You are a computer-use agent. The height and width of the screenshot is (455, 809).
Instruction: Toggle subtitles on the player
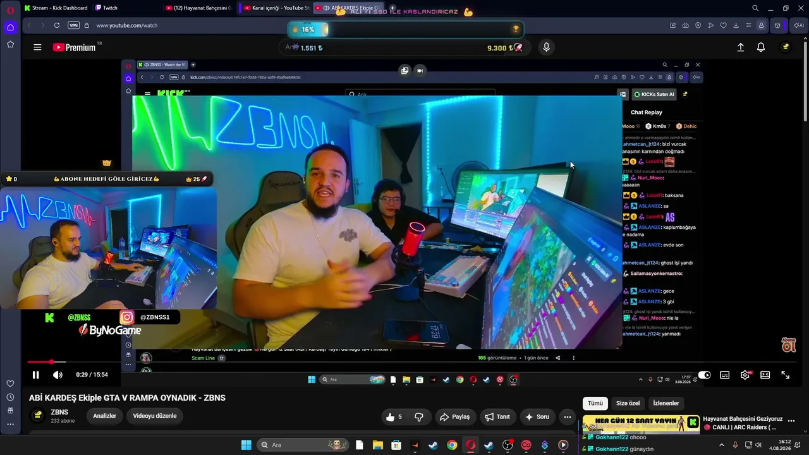[x=725, y=375]
